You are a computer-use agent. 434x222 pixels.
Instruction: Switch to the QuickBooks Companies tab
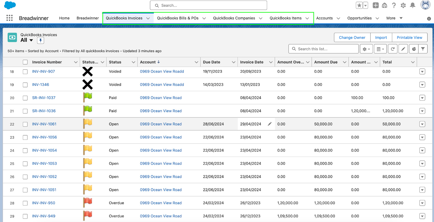point(234,18)
